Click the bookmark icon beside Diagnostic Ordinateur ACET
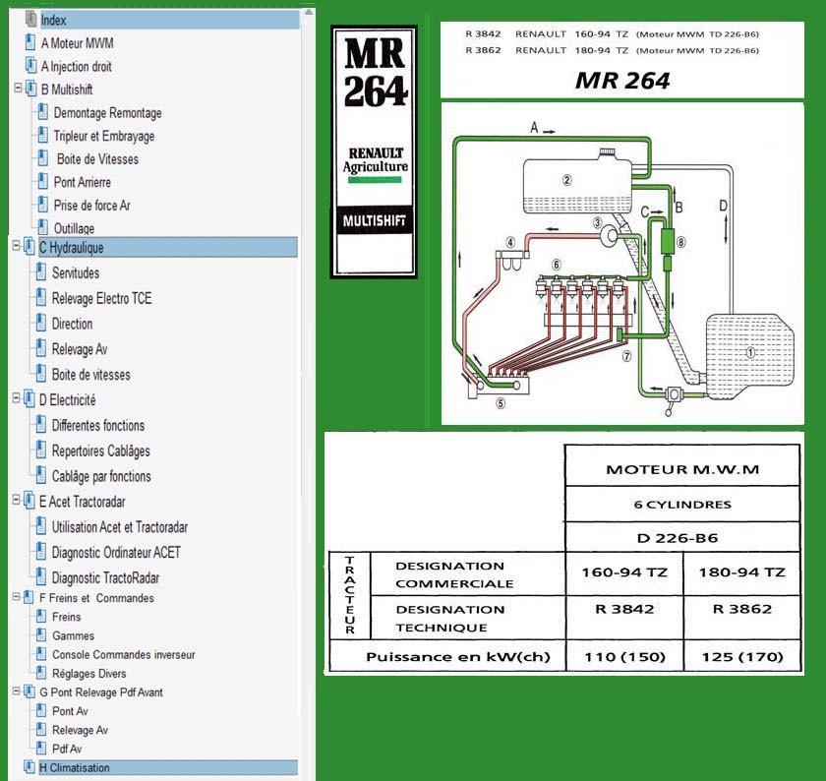 pos(40,552)
